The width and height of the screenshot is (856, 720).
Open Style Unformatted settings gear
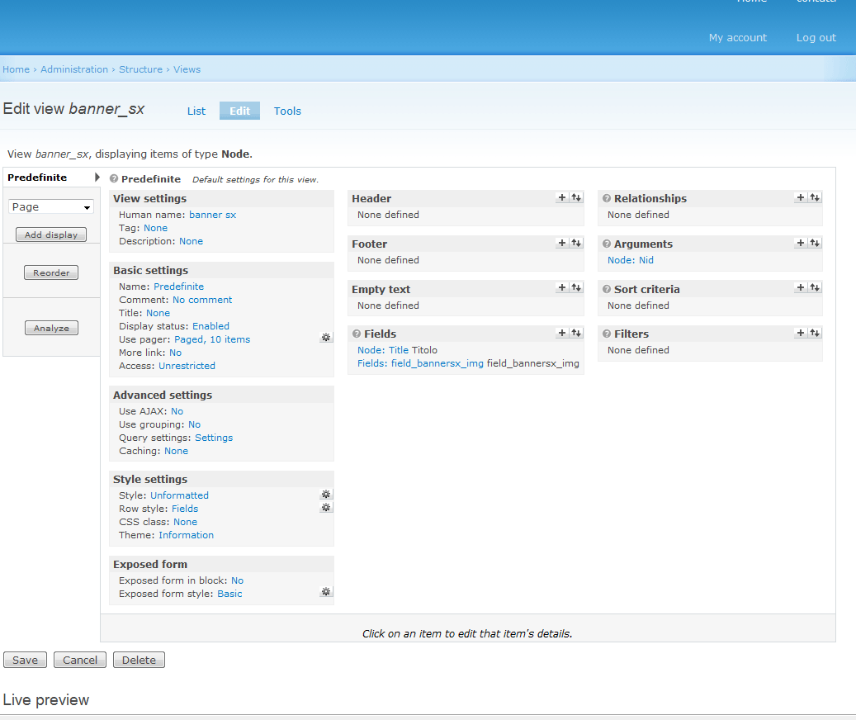coord(326,494)
